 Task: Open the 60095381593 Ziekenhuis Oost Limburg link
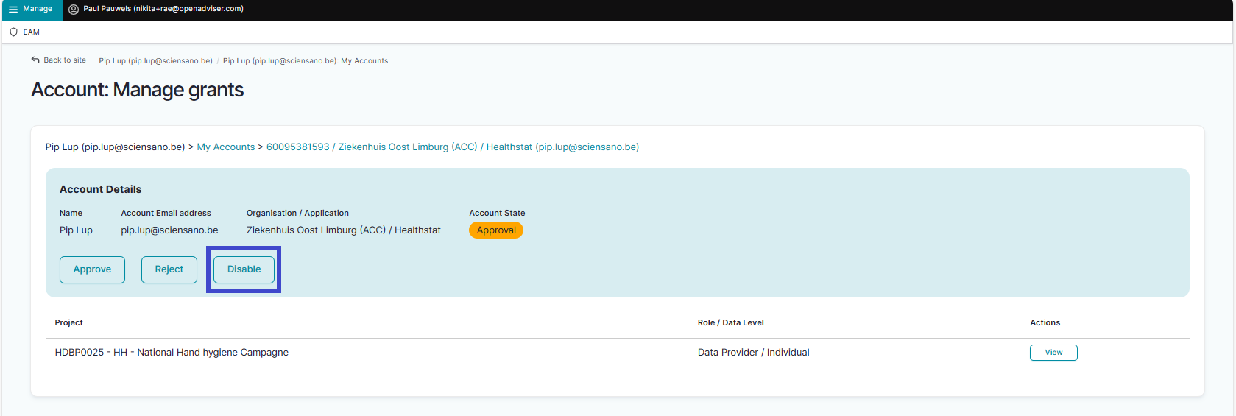452,147
